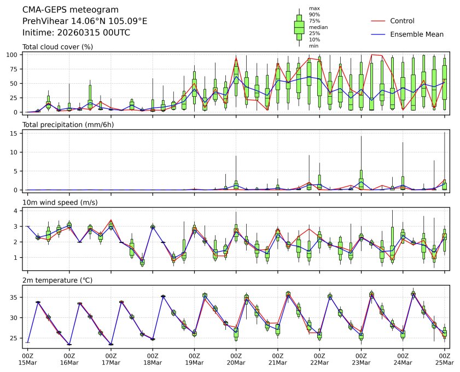Click the Initime 20260315 00UTC text

click(76, 32)
